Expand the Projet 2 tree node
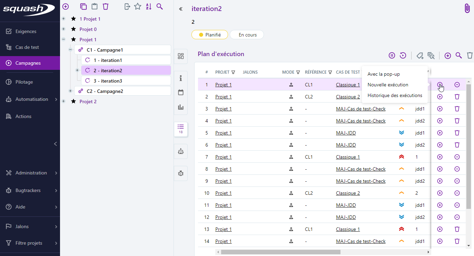This screenshot has width=474, height=256. coord(63,102)
